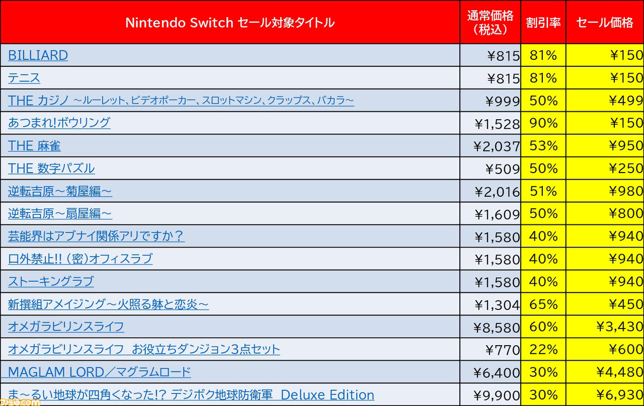This screenshot has width=644, height=406.
Task: Open 逆転吉原～扇屋編～ link
Action: click(x=60, y=214)
